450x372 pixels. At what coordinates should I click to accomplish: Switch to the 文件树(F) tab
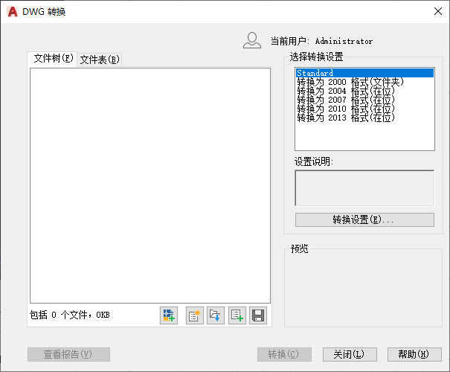[53, 59]
